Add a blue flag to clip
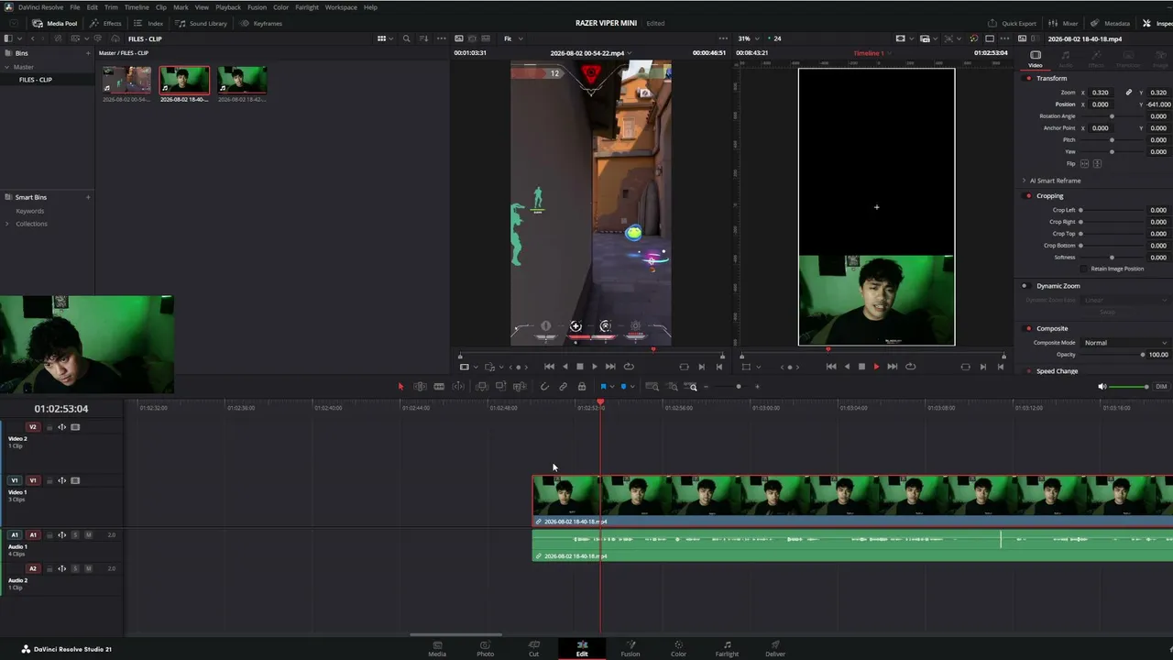This screenshot has width=1173, height=660. [603, 387]
